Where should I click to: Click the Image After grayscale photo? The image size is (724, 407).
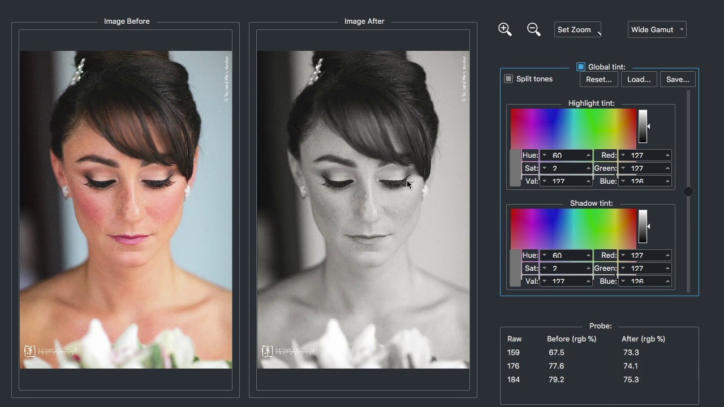(x=363, y=210)
